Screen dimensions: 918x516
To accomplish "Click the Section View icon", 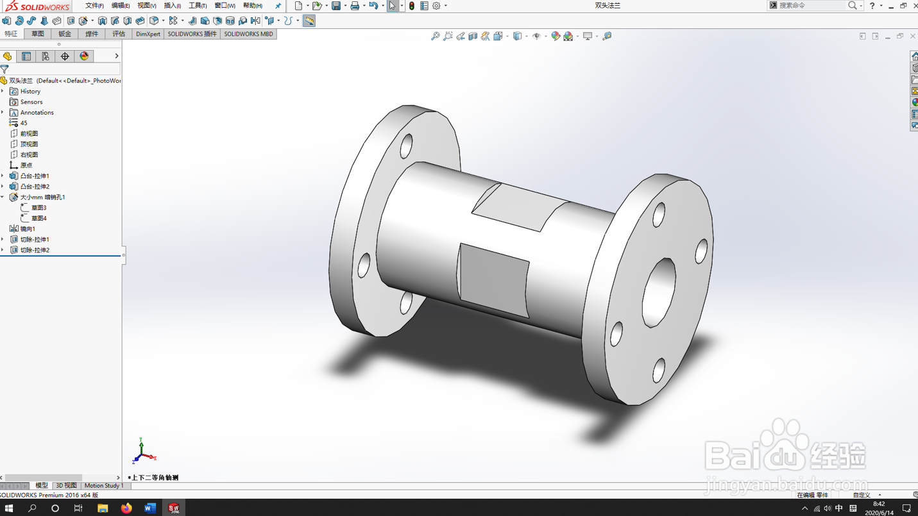I will pos(473,36).
